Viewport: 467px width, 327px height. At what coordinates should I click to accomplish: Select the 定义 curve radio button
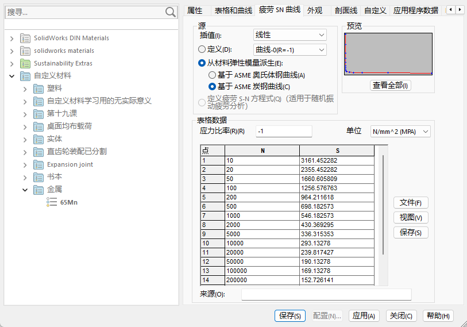(202, 49)
